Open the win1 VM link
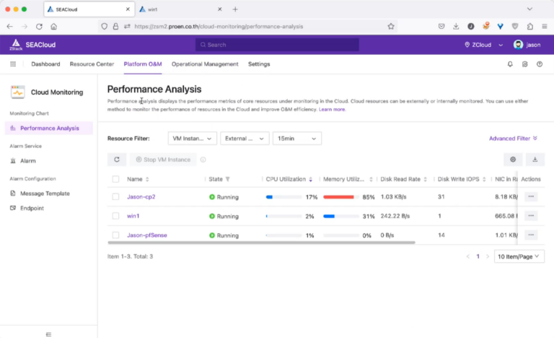Screen dimensions: 554x338 click(133, 216)
